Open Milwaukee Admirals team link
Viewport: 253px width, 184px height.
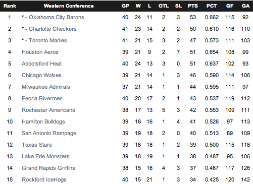pos(46,87)
